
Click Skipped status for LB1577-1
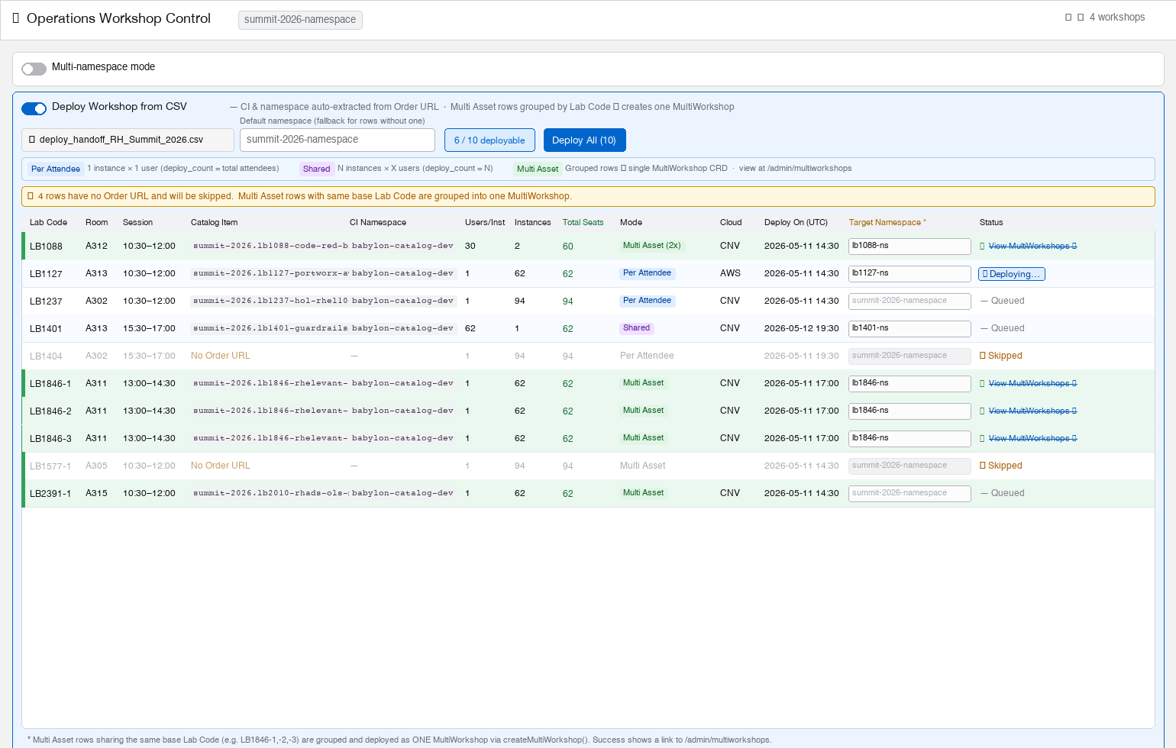pos(1001,466)
